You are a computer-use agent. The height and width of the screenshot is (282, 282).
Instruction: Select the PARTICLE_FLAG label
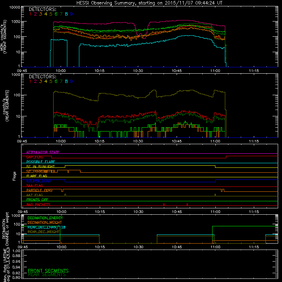(x=39, y=190)
